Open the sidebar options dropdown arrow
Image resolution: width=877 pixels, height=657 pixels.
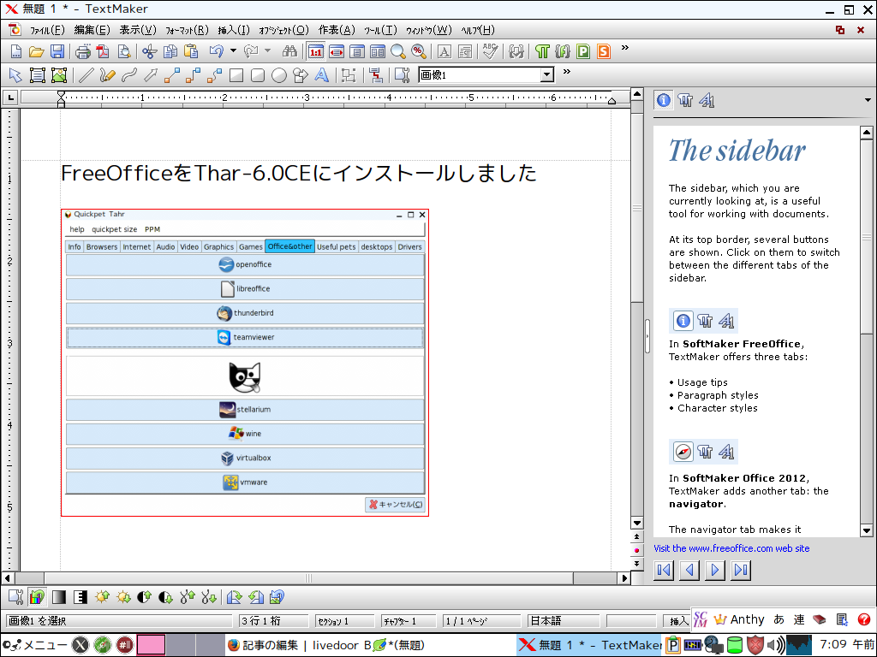(x=868, y=100)
